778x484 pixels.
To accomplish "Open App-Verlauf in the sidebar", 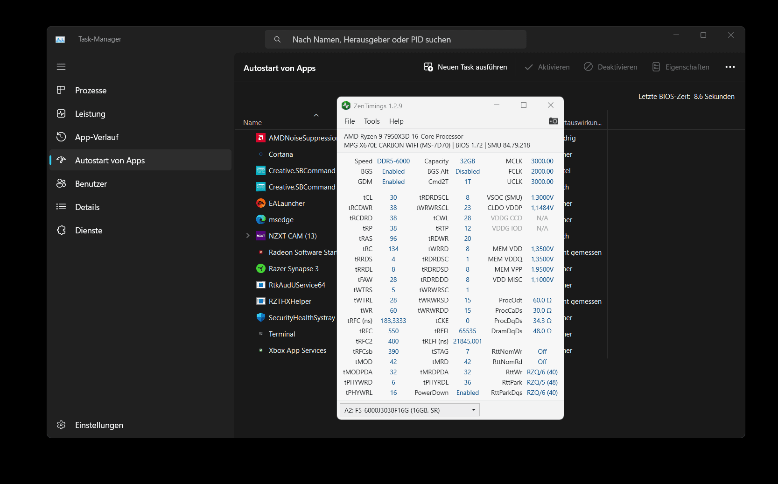I will (x=140, y=137).
